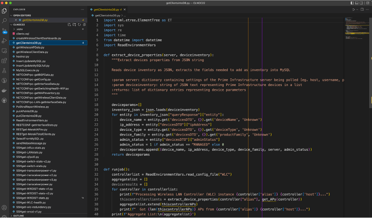The width and height of the screenshot is (372, 218).
Task: Open createWirelessClientDashboards.py file
Action: click(39, 38)
